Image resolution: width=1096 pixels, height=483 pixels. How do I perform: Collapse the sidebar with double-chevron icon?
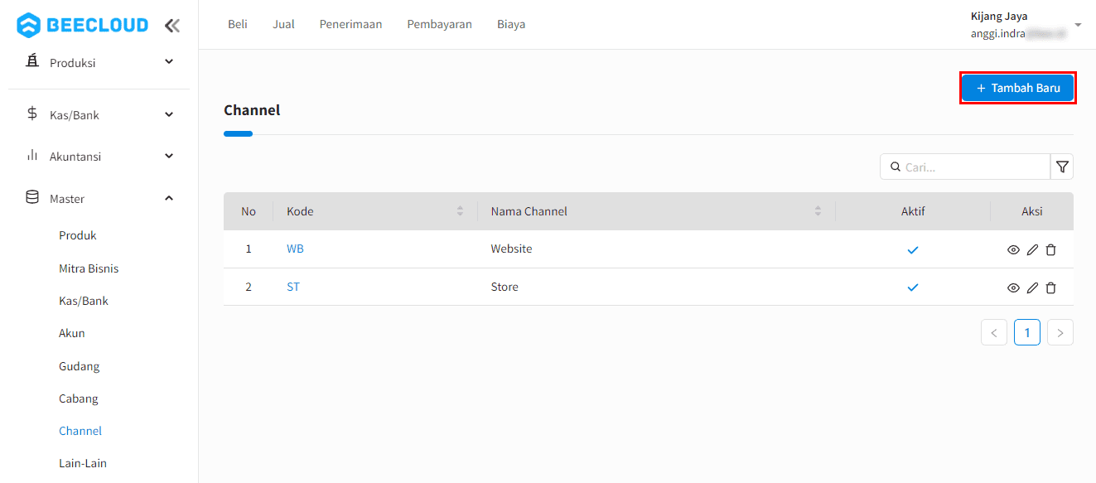[x=171, y=26]
